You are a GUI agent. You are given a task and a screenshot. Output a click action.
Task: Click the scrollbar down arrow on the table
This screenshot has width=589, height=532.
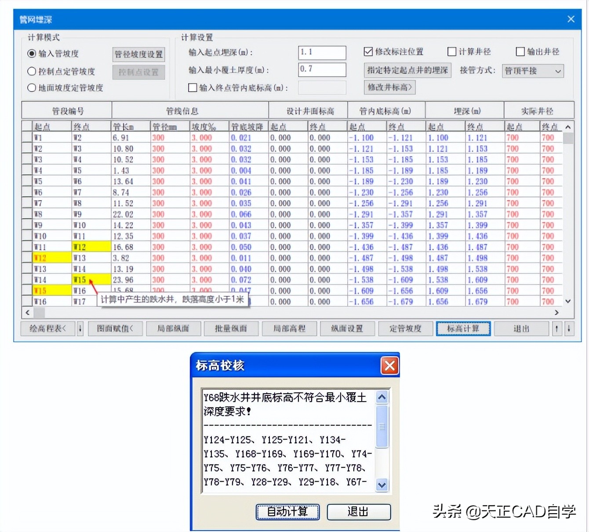click(x=568, y=302)
